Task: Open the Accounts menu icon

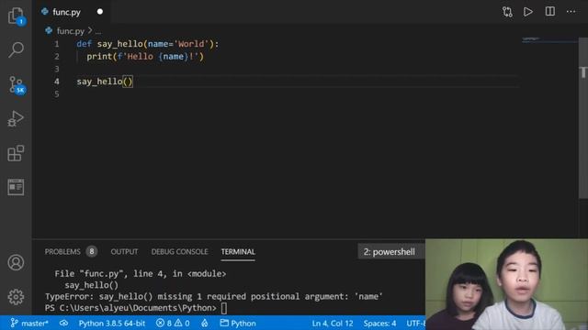Action: click(16, 262)
